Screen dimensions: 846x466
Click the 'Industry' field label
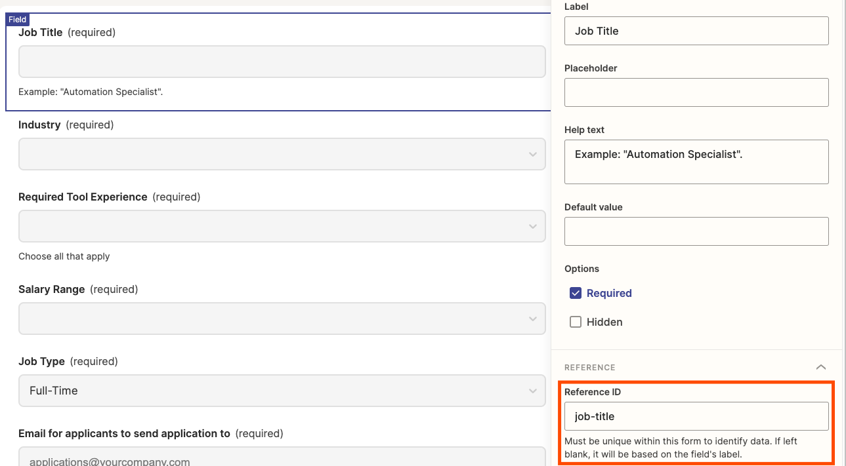39,125
